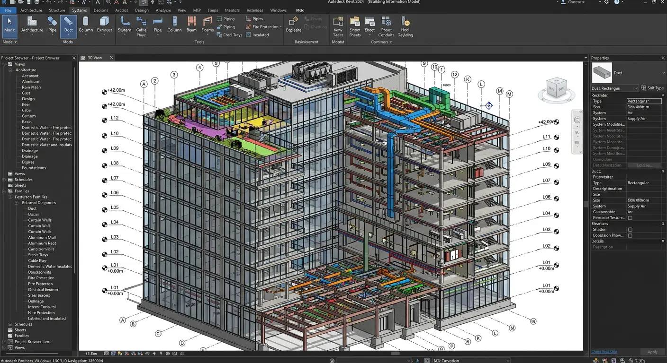
Task: Click the Prerat Cenduits icon
Action: (387, 26)
